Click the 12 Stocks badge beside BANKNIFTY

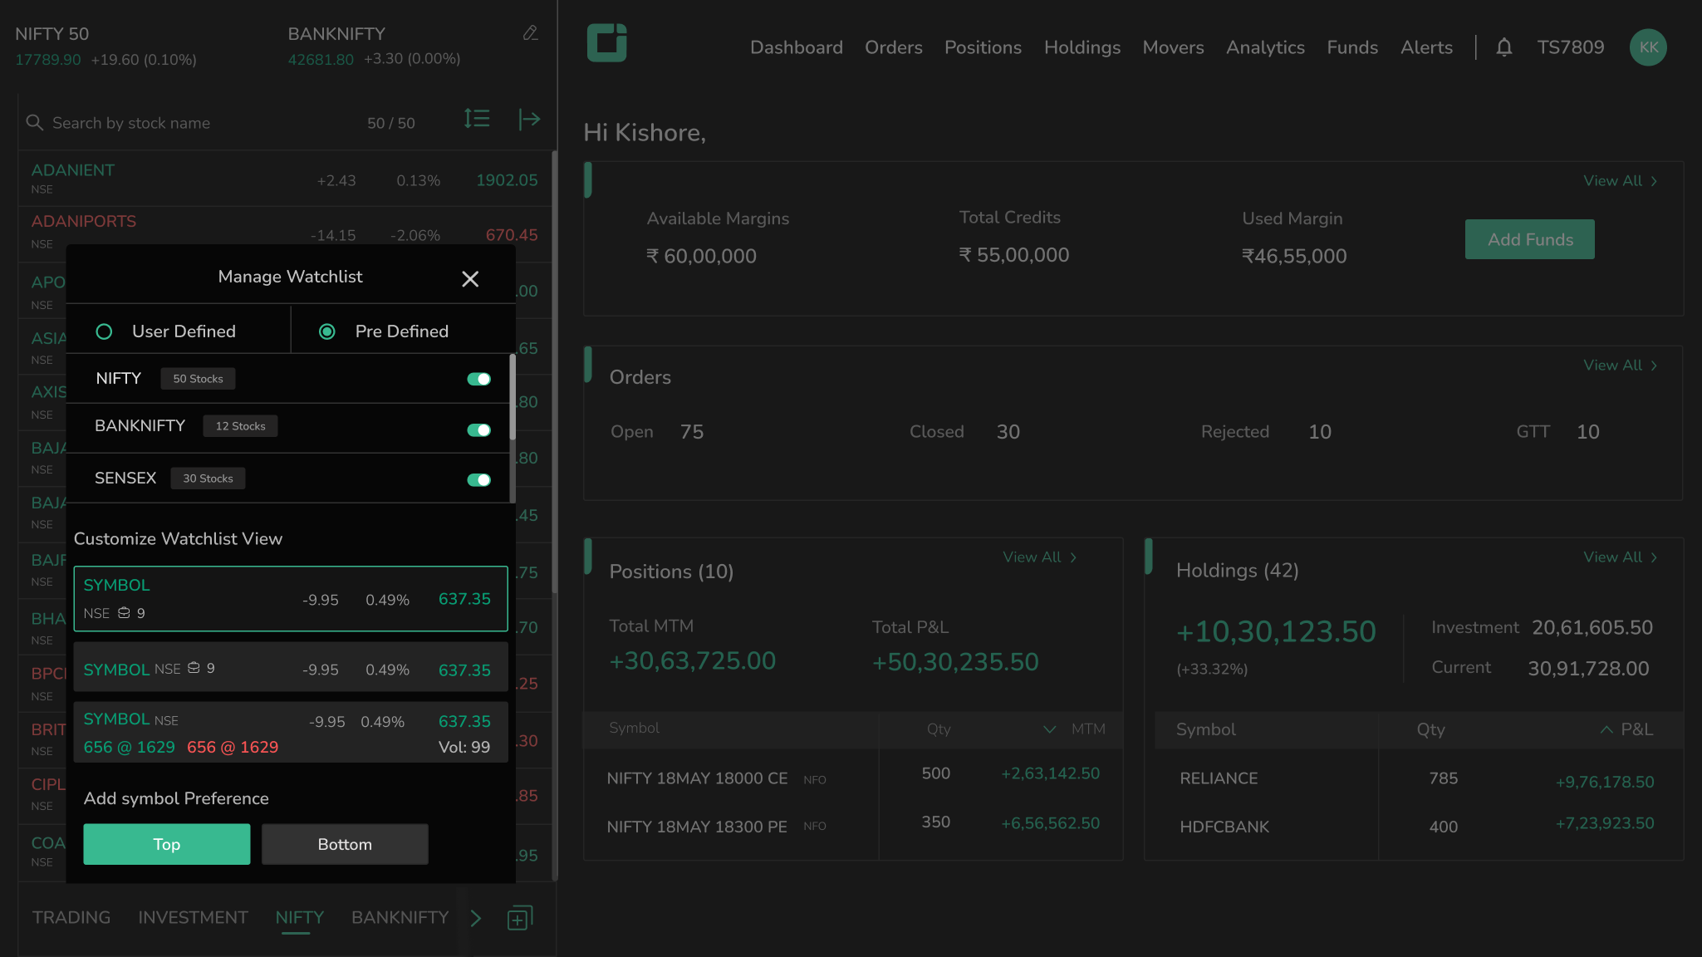[x=240, y=426]
